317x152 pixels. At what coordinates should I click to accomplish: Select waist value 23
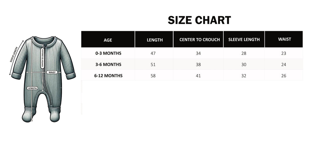(284, 53)
